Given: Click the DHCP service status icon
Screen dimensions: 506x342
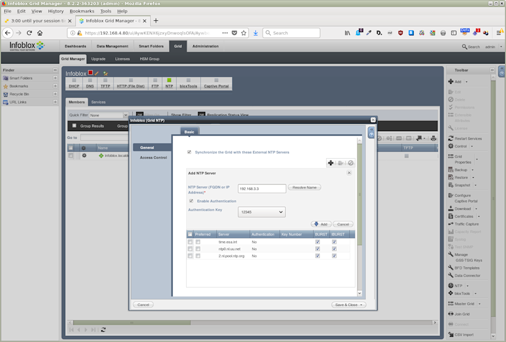Looking at the screenshot, I should click(74, 80).
